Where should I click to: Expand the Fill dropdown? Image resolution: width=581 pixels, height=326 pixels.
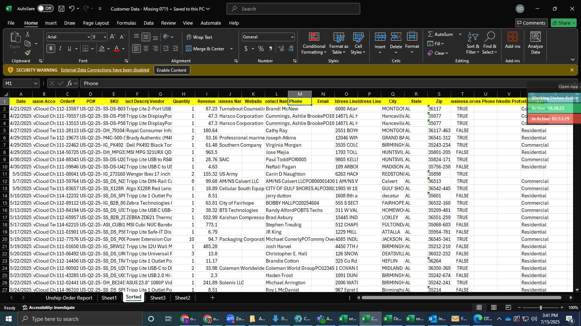tap(443, 43)
